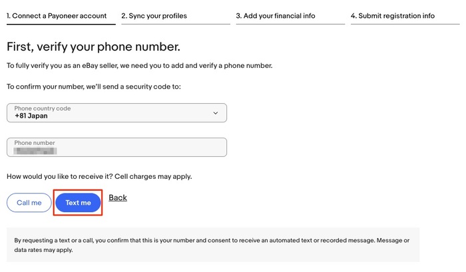Image resolution: width=466 pixels, height=272 pixels.
Task: Click the blurred phone number digits
Action: coord(37,151)
